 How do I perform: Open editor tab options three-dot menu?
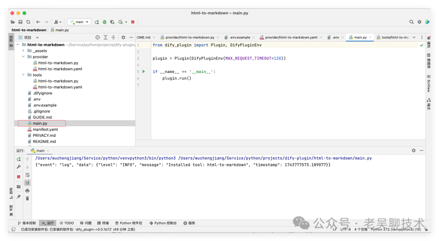tap(422, 37)
